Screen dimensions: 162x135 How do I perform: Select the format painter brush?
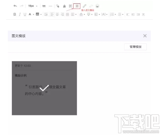(64, 6)
